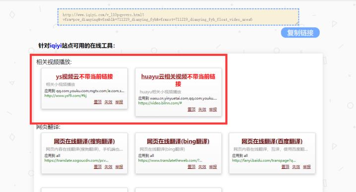
Task: Click 失效 on the huayu云 card
Action: pyautogui.click(x=202, y=109)
